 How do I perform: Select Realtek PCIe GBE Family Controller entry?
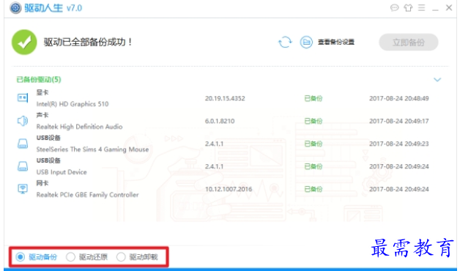click(87, 195)
